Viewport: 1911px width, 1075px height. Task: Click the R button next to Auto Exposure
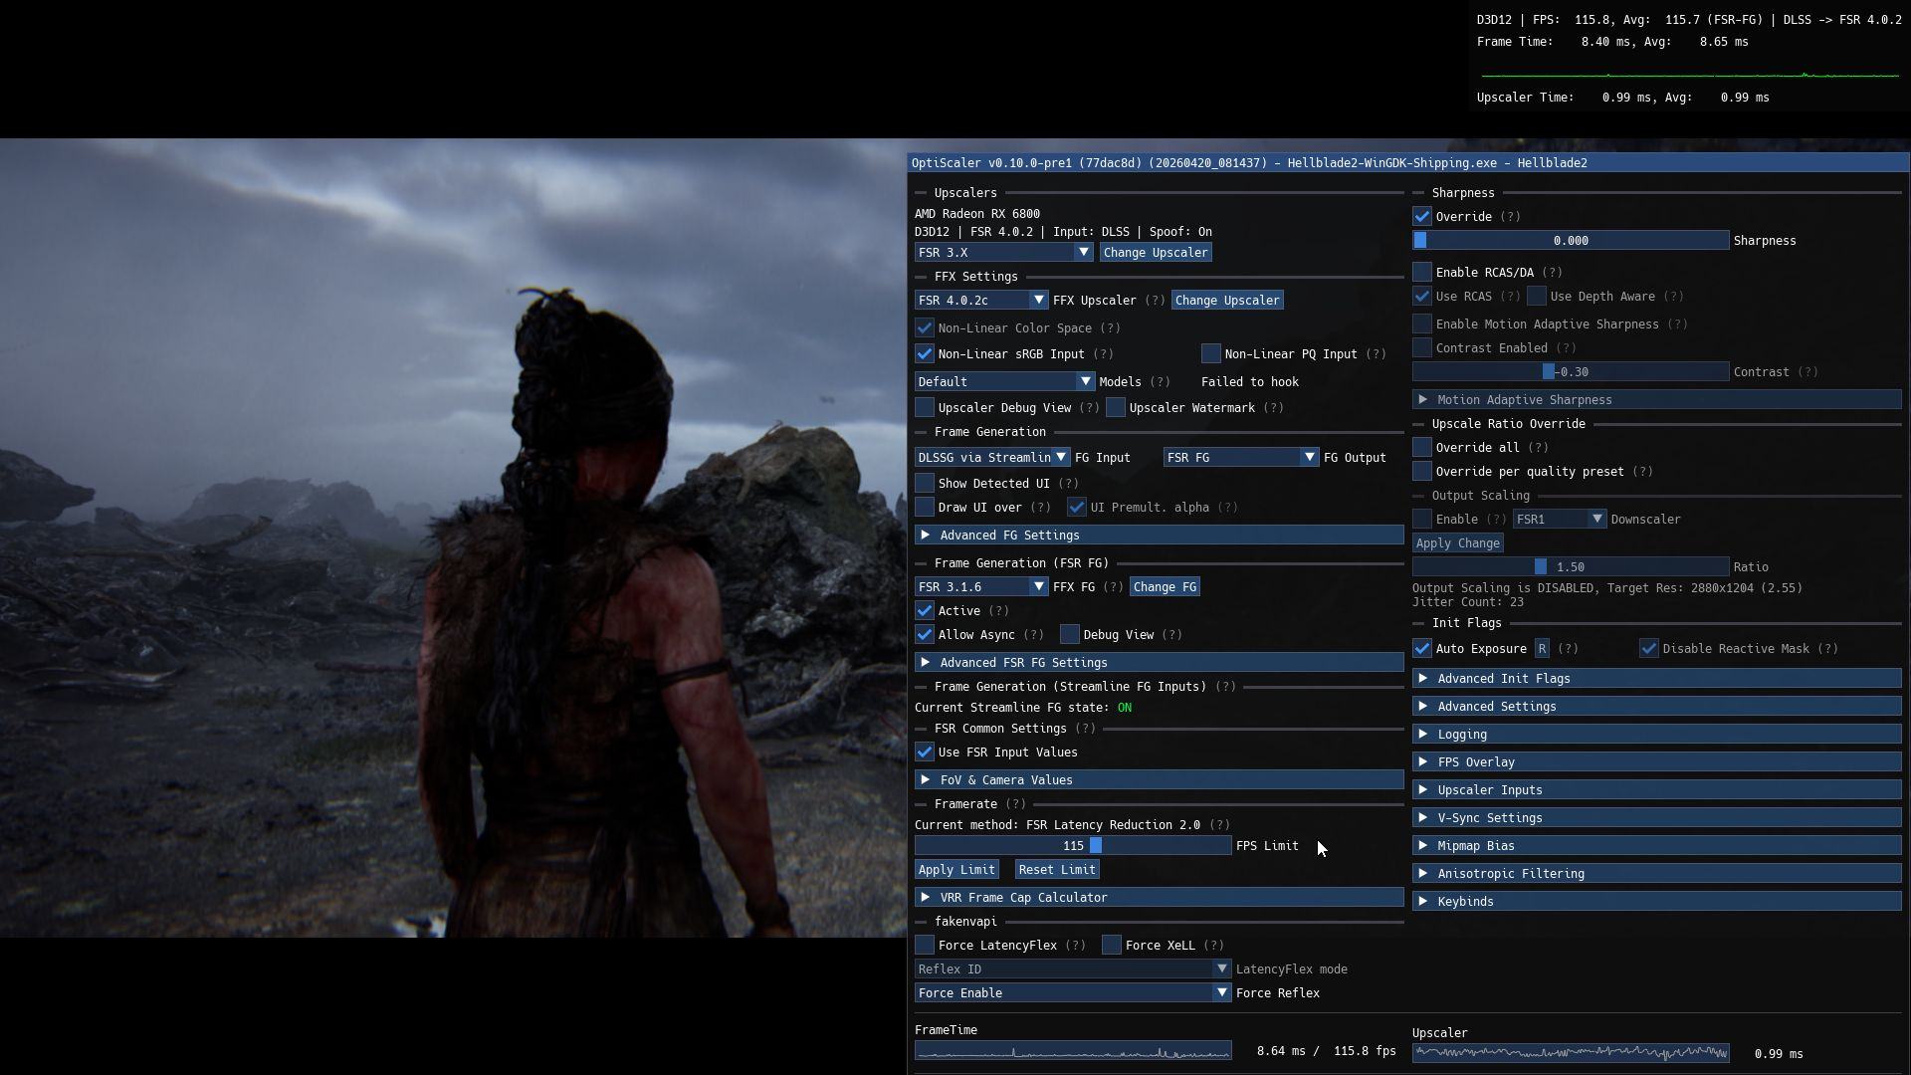1542,649
